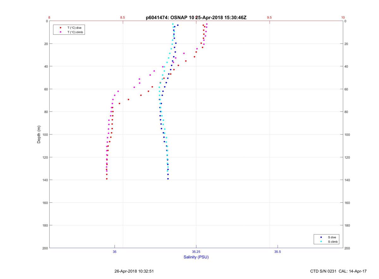Click the red temperature tick label 9.5
Screen dimensions: 379x279
(x=269, y=17)
